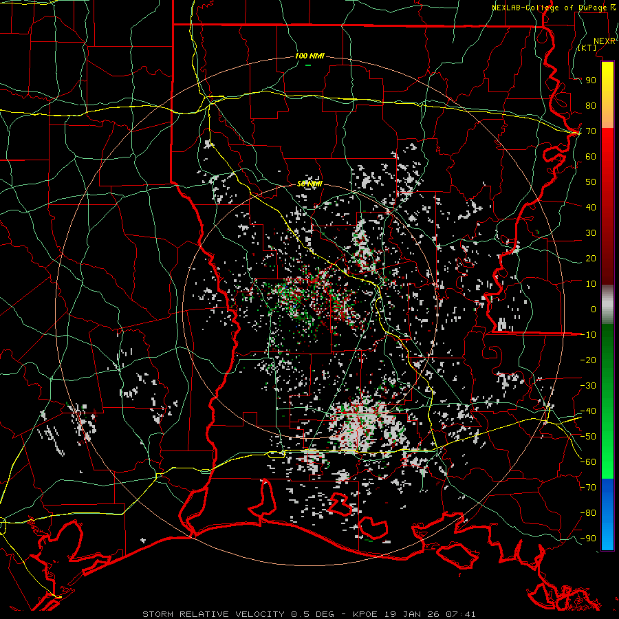Click the "NEXR" label above the color scale

[605, 41]
